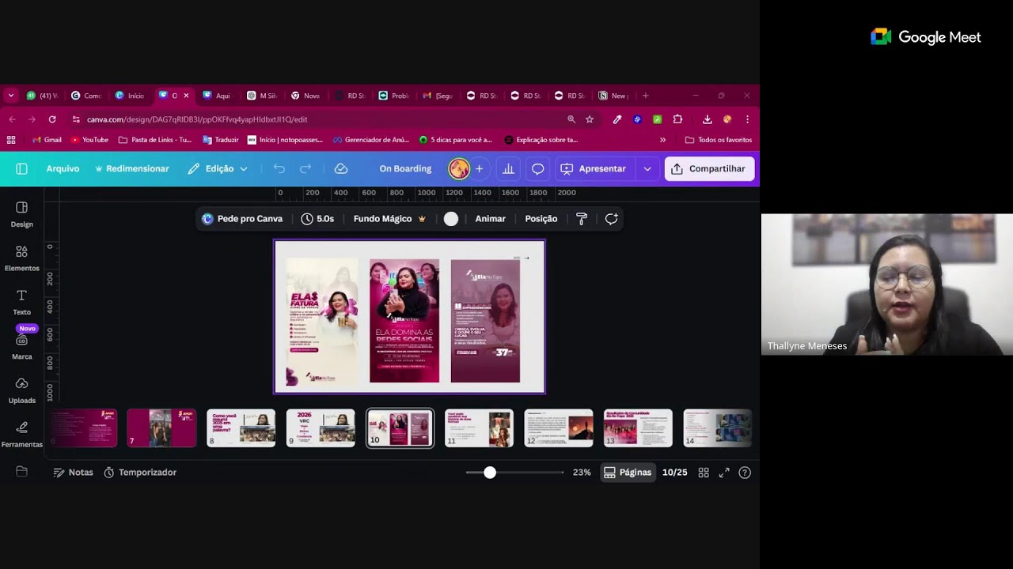Open the analytics chart icon
Viewport: 1013px width, 569px height.
point(508,168)
